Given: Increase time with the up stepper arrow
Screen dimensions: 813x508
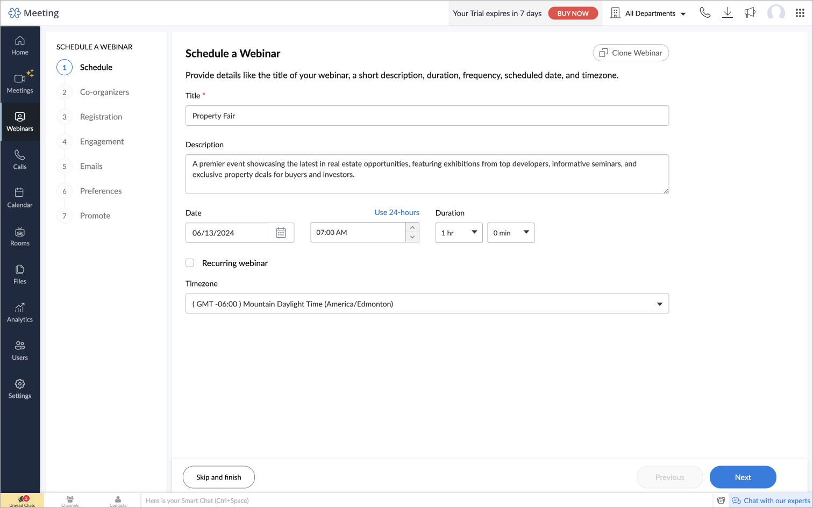Looking at the screenshot, I should point(412,228).
